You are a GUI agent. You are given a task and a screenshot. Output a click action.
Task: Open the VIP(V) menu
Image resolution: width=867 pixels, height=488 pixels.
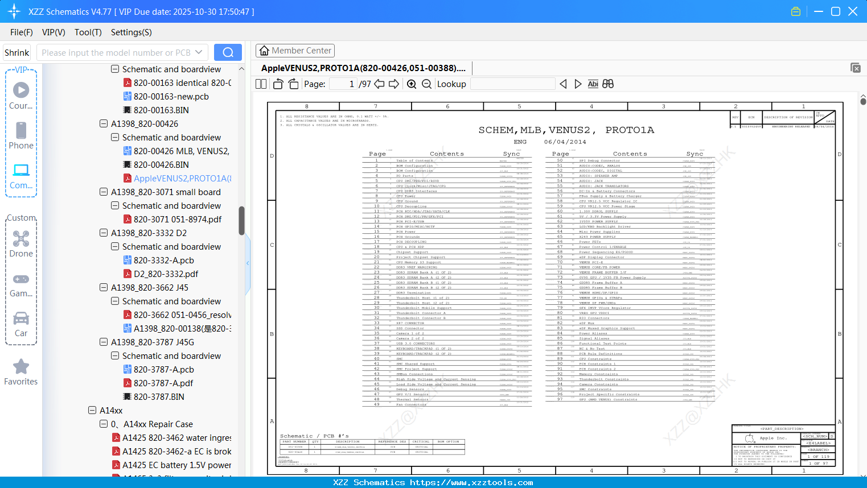click(54, 32)
